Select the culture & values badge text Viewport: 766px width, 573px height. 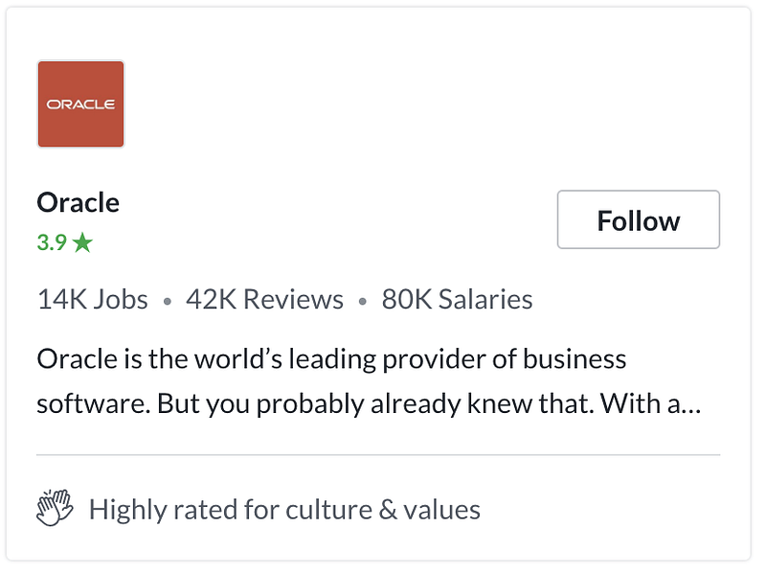(284, 509)
